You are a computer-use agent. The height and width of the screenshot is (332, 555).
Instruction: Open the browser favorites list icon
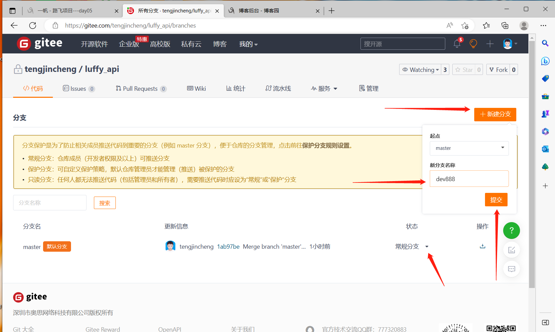(486, 25)
